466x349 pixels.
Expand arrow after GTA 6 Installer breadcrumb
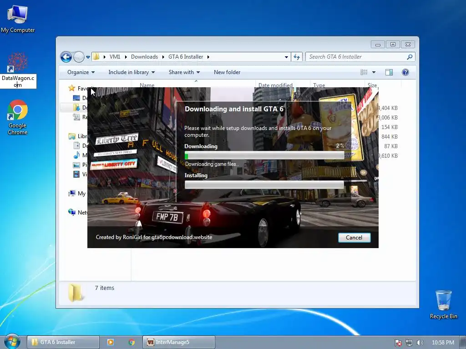click(x=208, y=57)
